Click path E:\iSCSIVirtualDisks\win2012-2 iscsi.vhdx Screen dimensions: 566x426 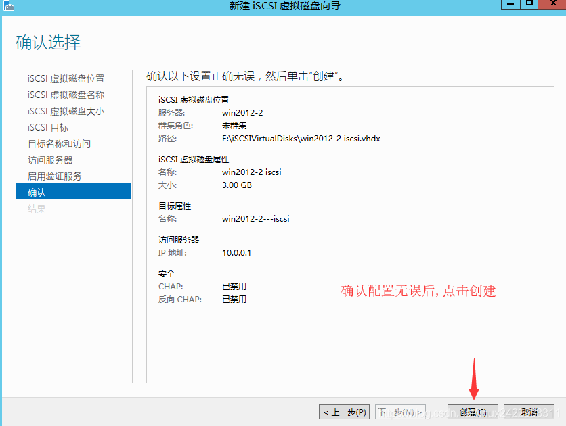pyautogui.click(x=301, y=139)
